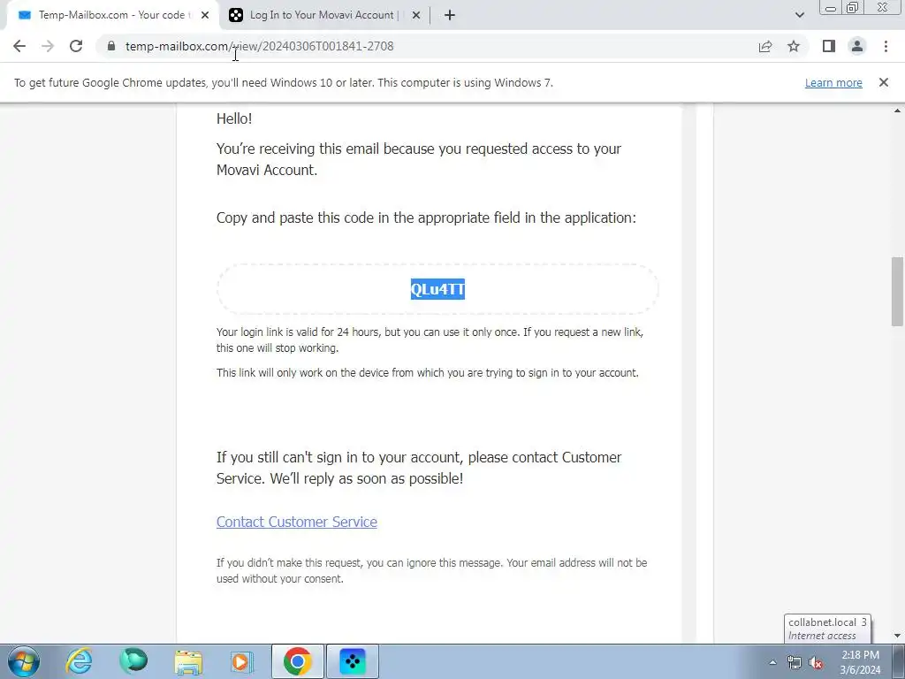Open the green globe taskbar app

tap(133, 661)
